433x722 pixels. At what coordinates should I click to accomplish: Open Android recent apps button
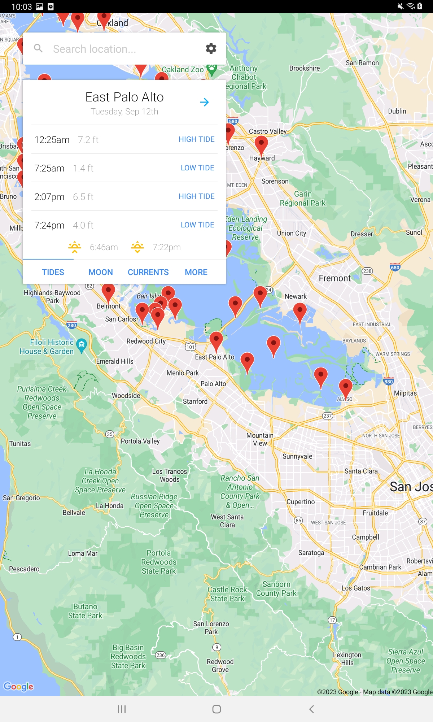pos(122,709)
